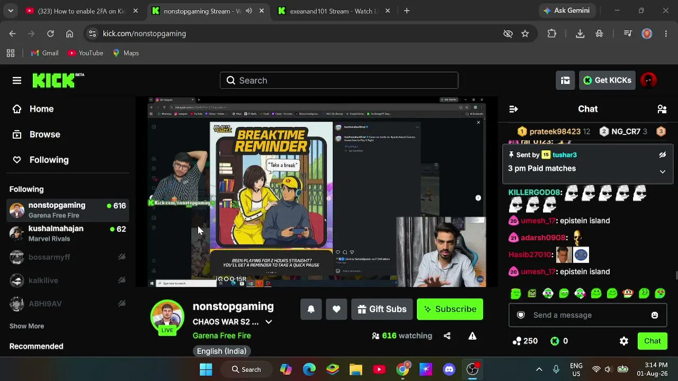The image size is (678, 381).
Task: Open a new Chrome tab
Action: tap(407, 11)
